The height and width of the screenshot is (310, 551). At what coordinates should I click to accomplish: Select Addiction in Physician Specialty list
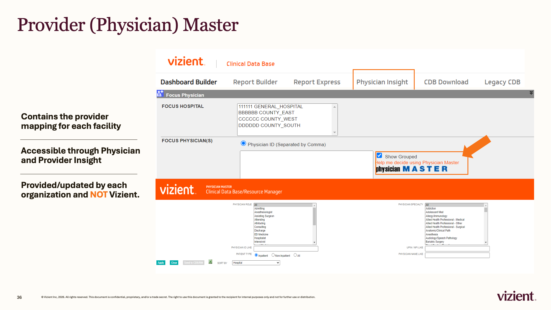(x=431, y=209)
